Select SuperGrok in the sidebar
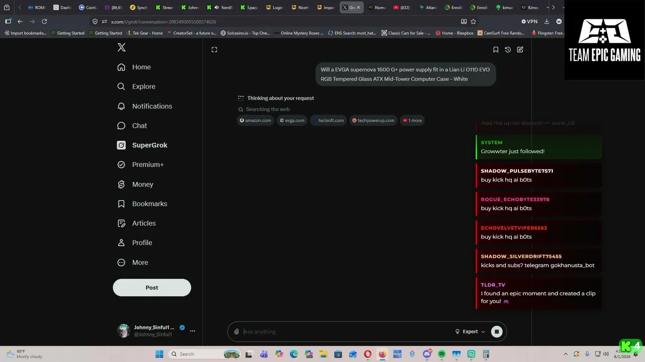 [x=142, y=145]
